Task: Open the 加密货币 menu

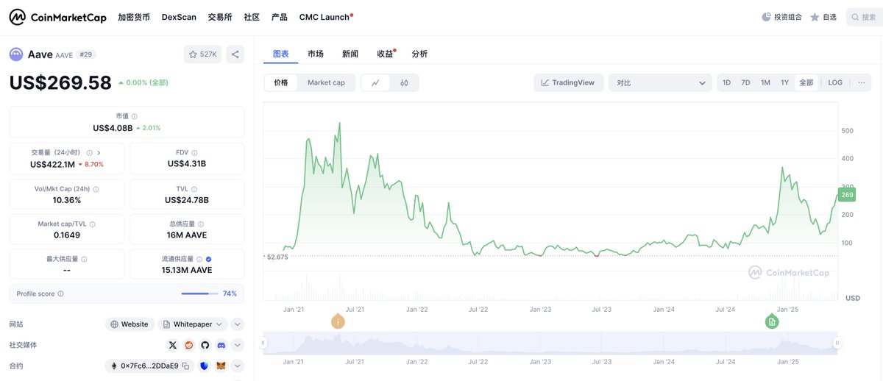Action: tap(134, 17)
